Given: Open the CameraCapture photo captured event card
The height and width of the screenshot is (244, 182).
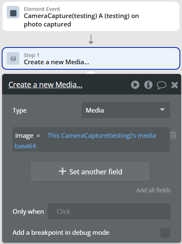Looking at the screenshot, I should (x=91, y=16).
